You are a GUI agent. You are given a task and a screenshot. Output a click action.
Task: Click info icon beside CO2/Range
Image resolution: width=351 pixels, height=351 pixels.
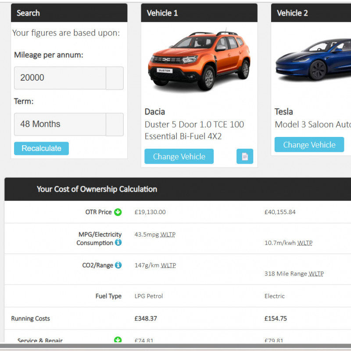118,265
